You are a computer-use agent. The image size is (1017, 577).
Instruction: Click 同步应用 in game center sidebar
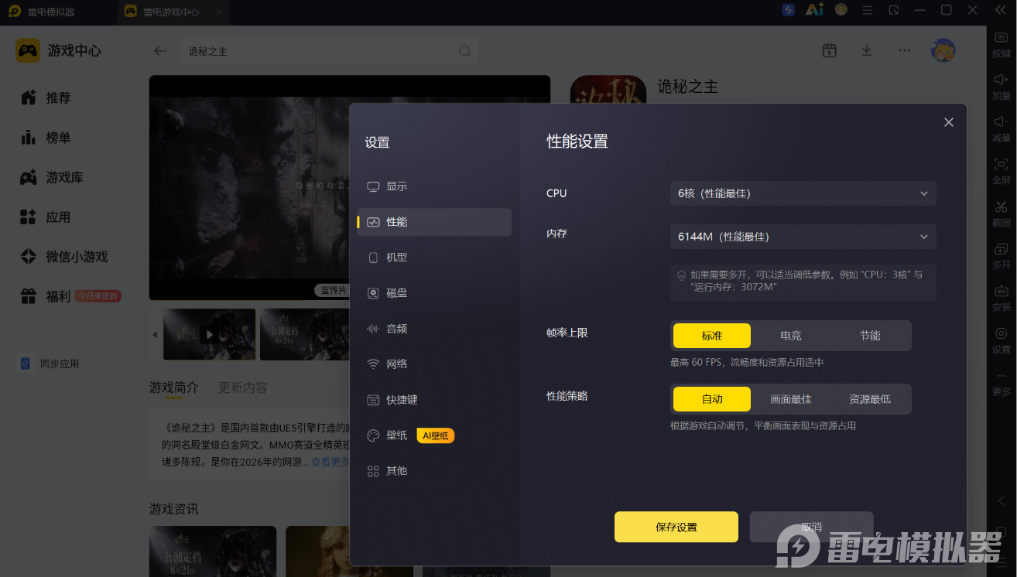click(50, 364)
